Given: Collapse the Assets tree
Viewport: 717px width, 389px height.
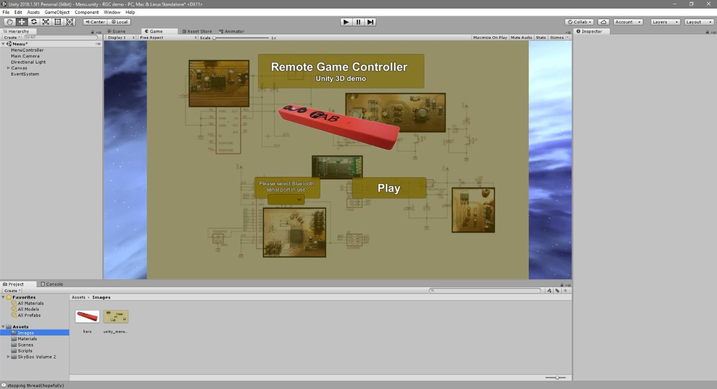Looking at the screenshot, I should pos(3,327).
